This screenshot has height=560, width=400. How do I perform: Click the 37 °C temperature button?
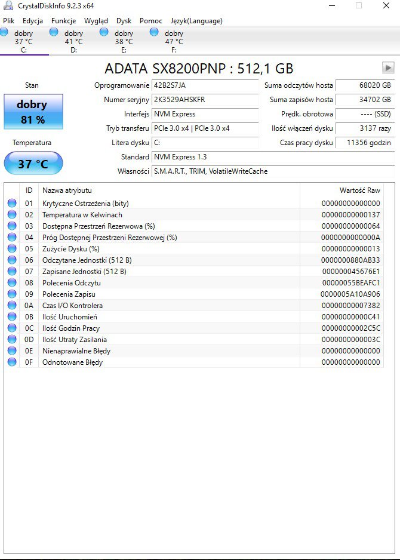pos(33,164)
